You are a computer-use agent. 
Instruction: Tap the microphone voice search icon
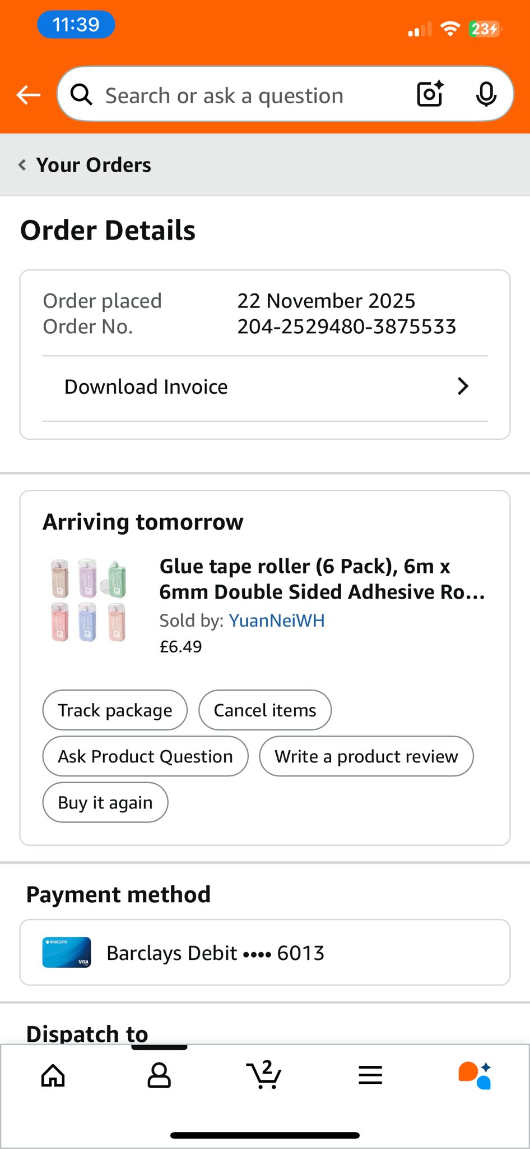click(486, 94)
